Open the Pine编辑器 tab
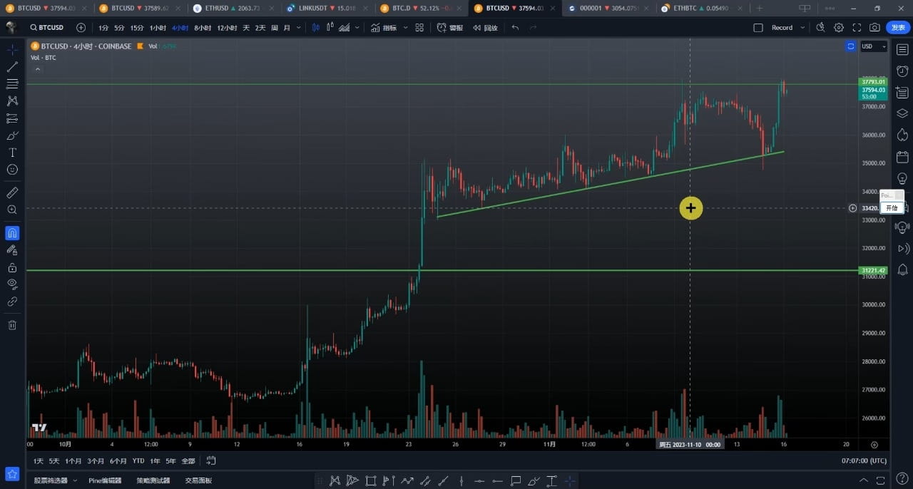This screenshot has width=913, height=489. [105, 480]
